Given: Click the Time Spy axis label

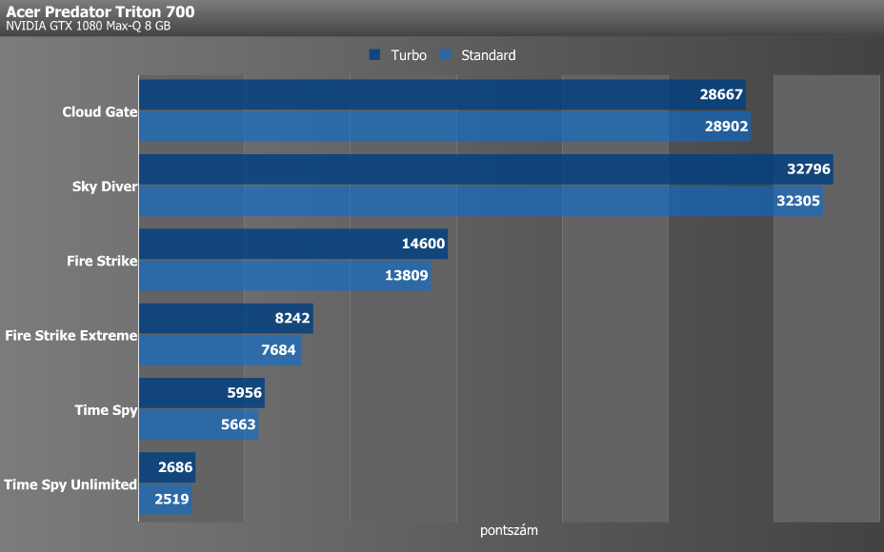Looking at the screenshot, I should [106, 410].
